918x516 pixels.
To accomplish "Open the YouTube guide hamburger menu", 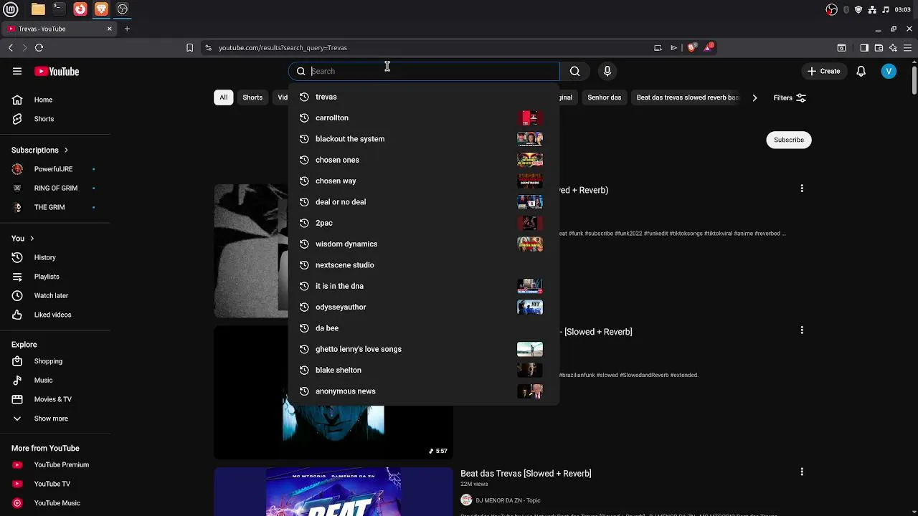I will pyautogui.click(x=17, y=71).
